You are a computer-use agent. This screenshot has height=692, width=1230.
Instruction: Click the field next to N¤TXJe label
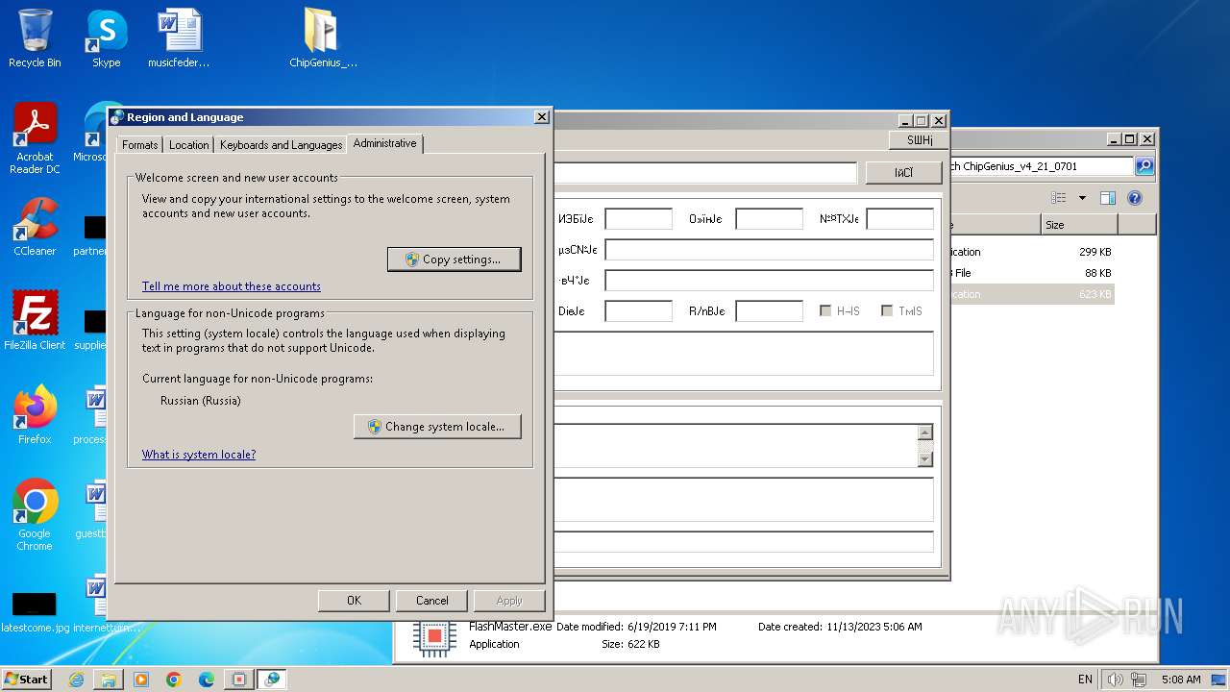pyautogui.click(x=899, y=219)
